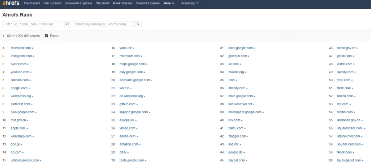Expand the More menu
371x168 pixels.
point(169,3)
